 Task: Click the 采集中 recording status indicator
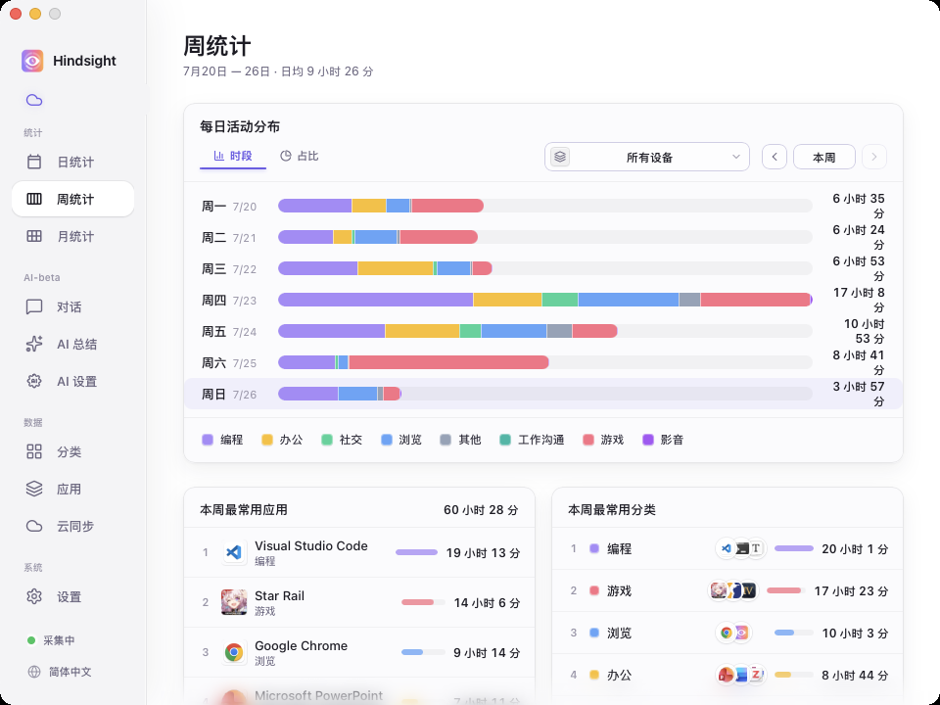click(51, 640)
